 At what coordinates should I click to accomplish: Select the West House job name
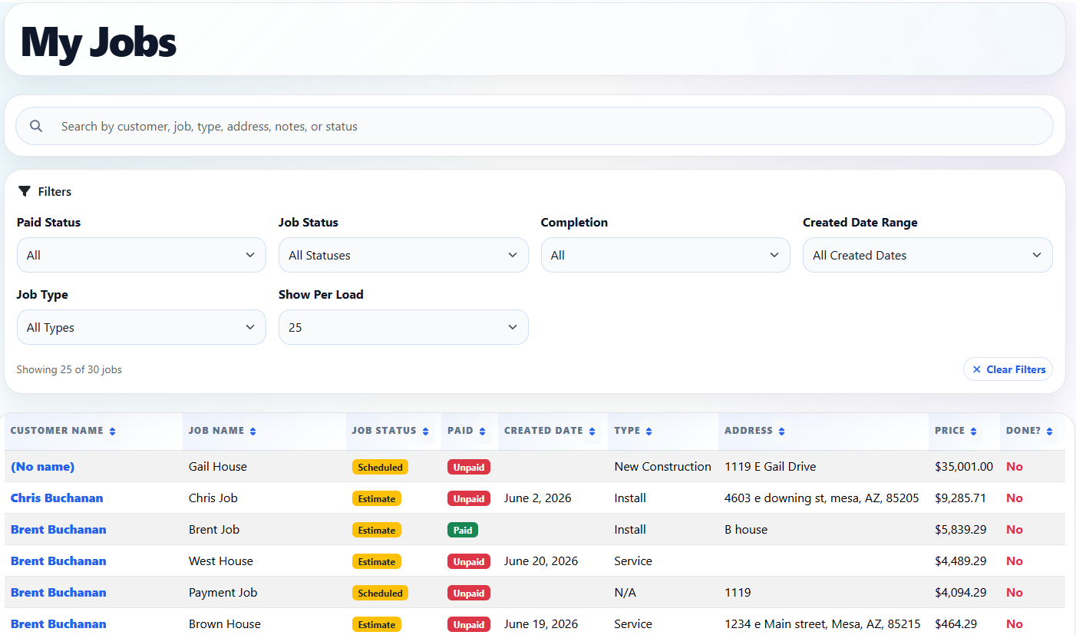[x=221, y=561]
